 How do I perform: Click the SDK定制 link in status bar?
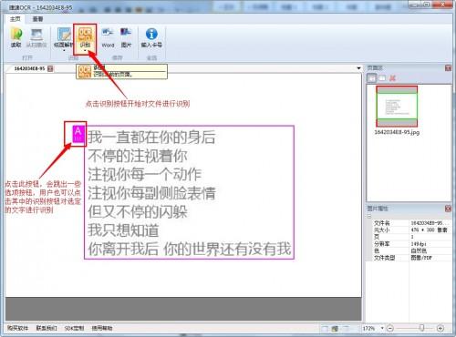(x=74, y=328)
